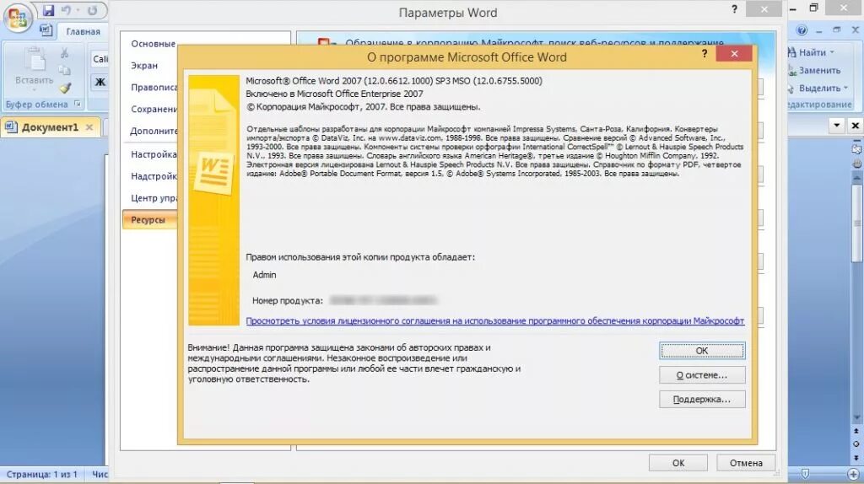Open the Найти find dropdown
The image size is (864, 484).
[x=811, y=52]
